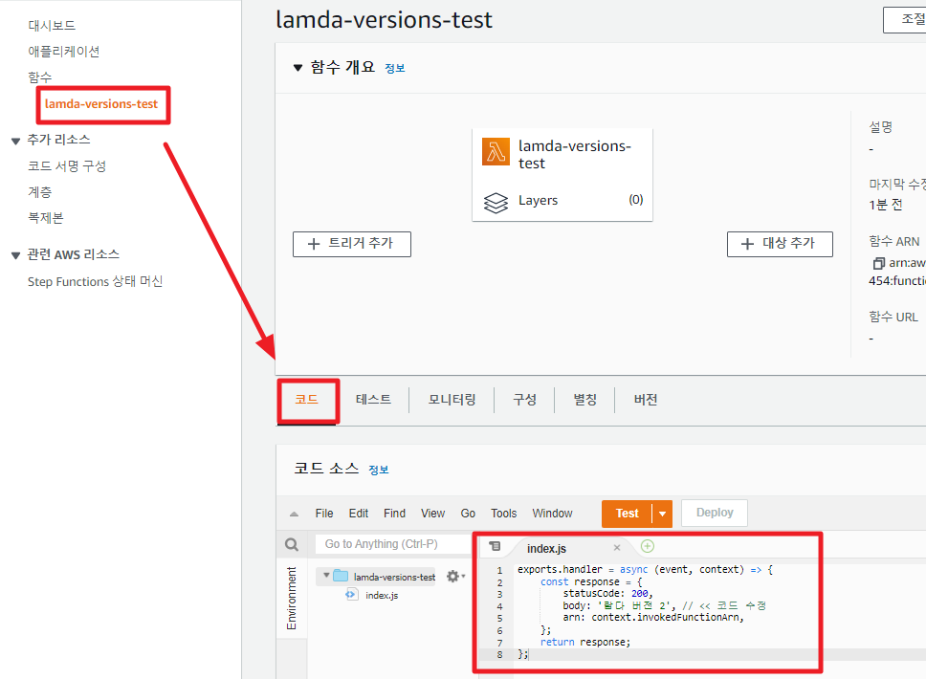
Task: Open the Find menu in code editor
Action: 394,514
